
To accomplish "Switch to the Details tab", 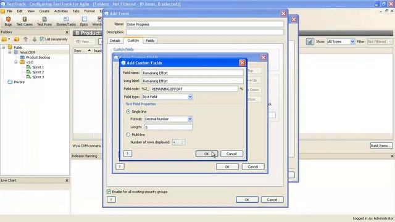I will (115, 41).
